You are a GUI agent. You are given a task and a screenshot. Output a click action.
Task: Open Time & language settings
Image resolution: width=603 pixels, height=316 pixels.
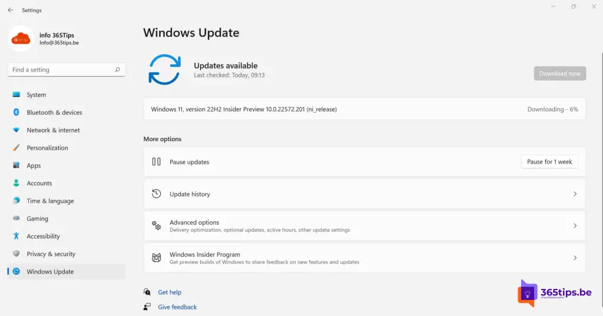tap(50, 201)
